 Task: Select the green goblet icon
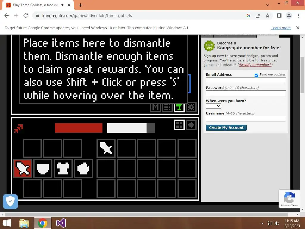(179, 107)
